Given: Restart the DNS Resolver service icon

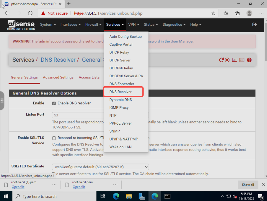Looking at the screenshot, I should pos(221,60).
